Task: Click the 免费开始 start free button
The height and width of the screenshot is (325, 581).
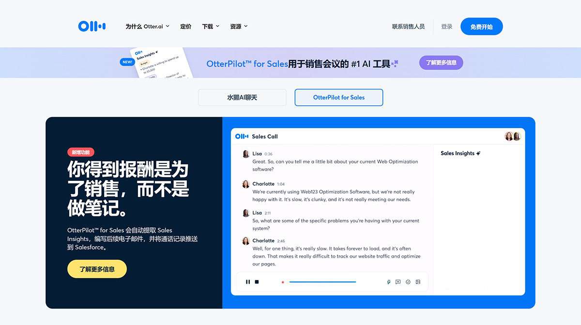Action: [x=481, y=27]
